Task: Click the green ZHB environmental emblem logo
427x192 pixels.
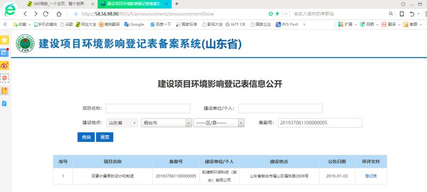Action: pyautogui.click(x=25, y=44)
